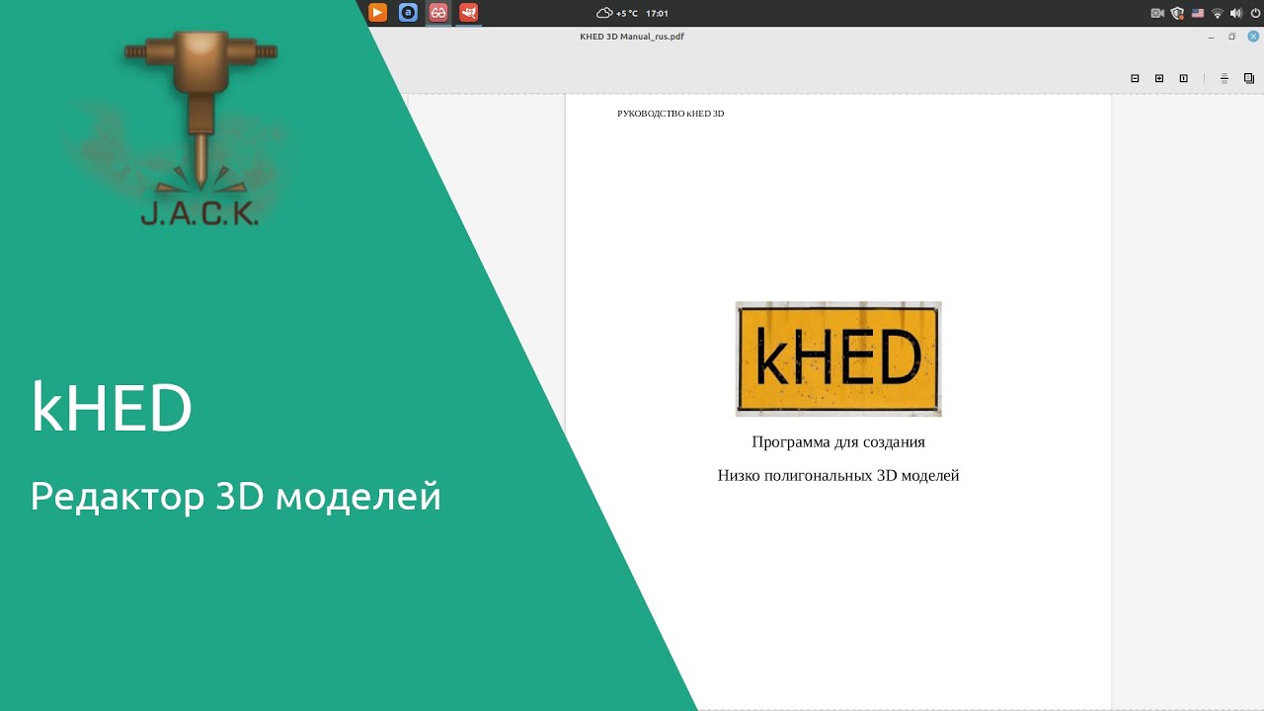Open the orange media player launcher
Image resolution: width=1264 pixels, height=711 pixels.
tap(377, 13)
